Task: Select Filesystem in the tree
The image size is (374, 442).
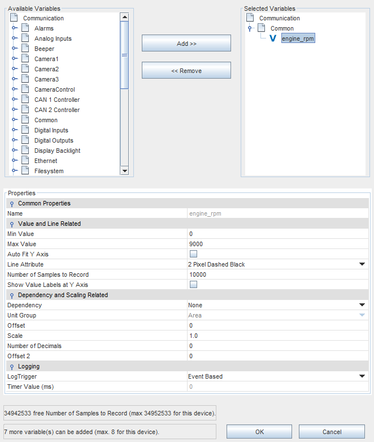Action: (49, 171)
